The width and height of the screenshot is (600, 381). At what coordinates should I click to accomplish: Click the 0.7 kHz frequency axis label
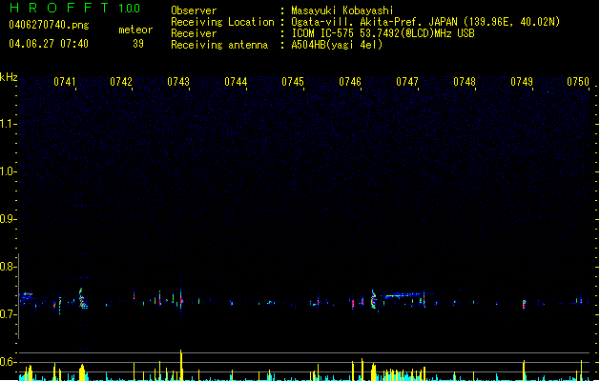coord(8,314)
